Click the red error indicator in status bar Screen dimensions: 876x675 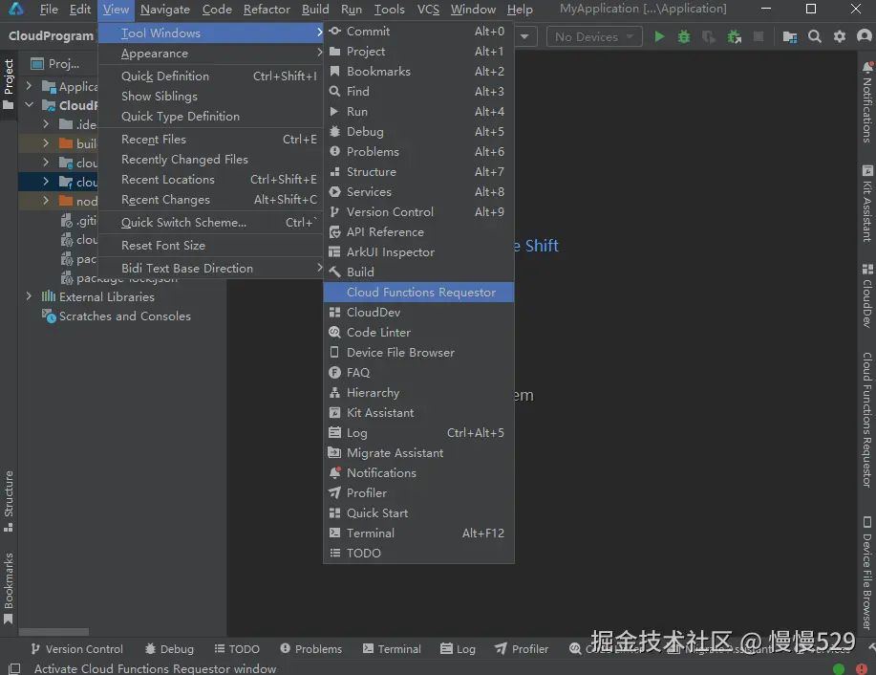(x=862, y=669)
